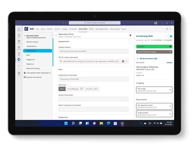Go forward in Teams history
The height and width of the screenshot is (149, 194).
click(66, 23)
